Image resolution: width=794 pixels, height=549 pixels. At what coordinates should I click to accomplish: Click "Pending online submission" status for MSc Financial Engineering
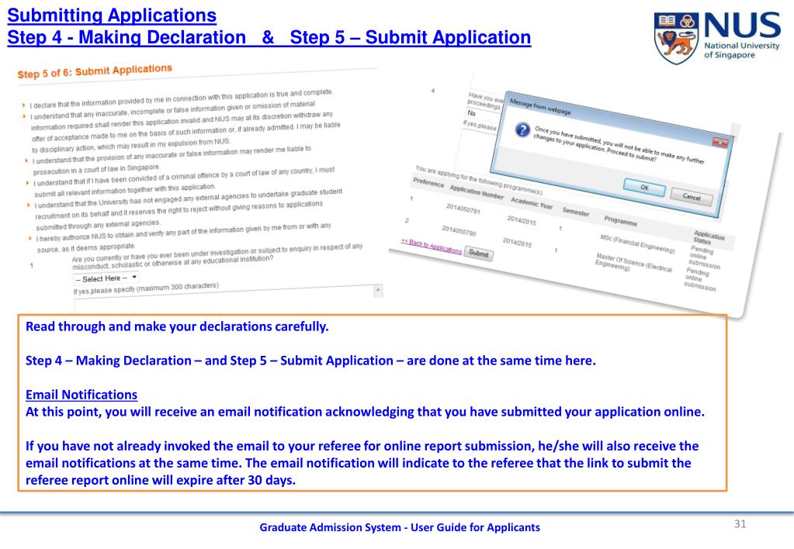(x=704, y=257)
